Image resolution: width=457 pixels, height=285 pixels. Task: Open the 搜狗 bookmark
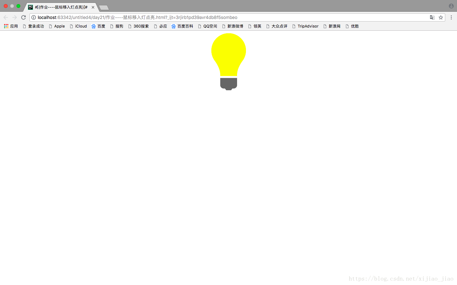pos(116,26)
